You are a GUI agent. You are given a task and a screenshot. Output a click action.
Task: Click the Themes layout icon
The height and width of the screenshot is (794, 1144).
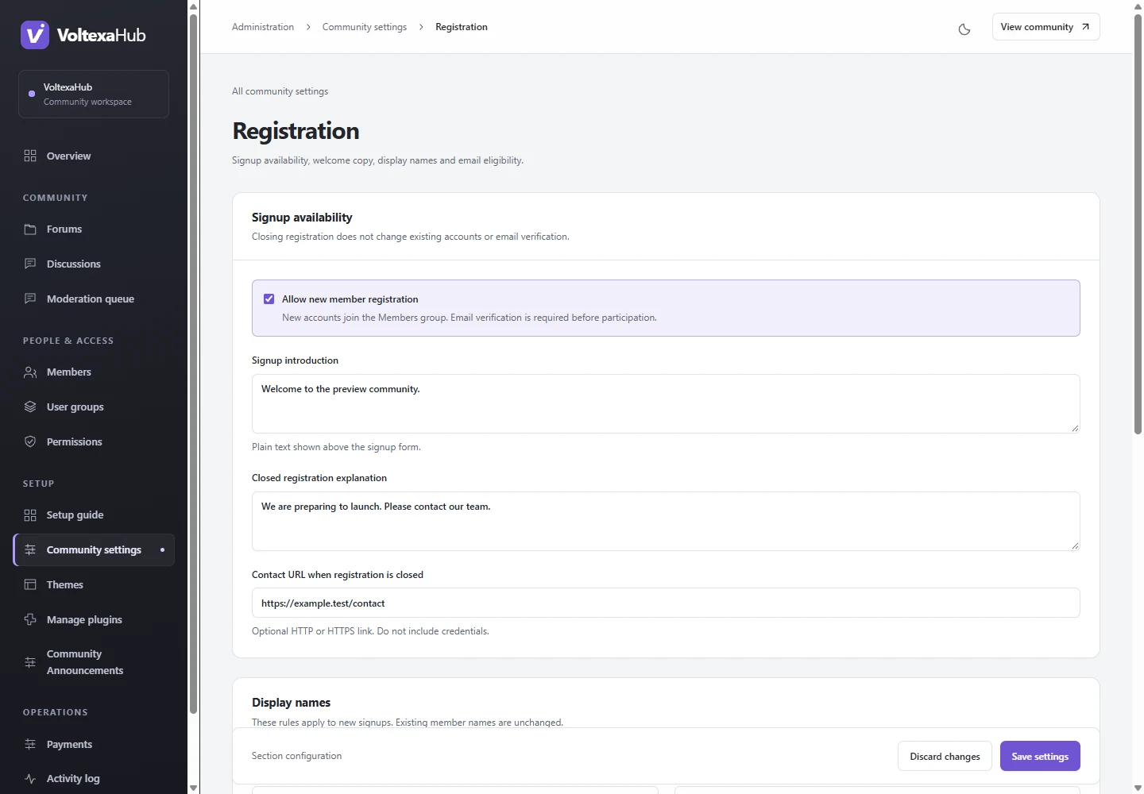coord(30,584)
